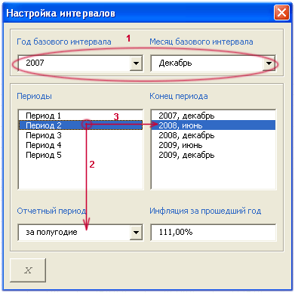Choose '2007, декабрь' in end of period list

point(214,116)
